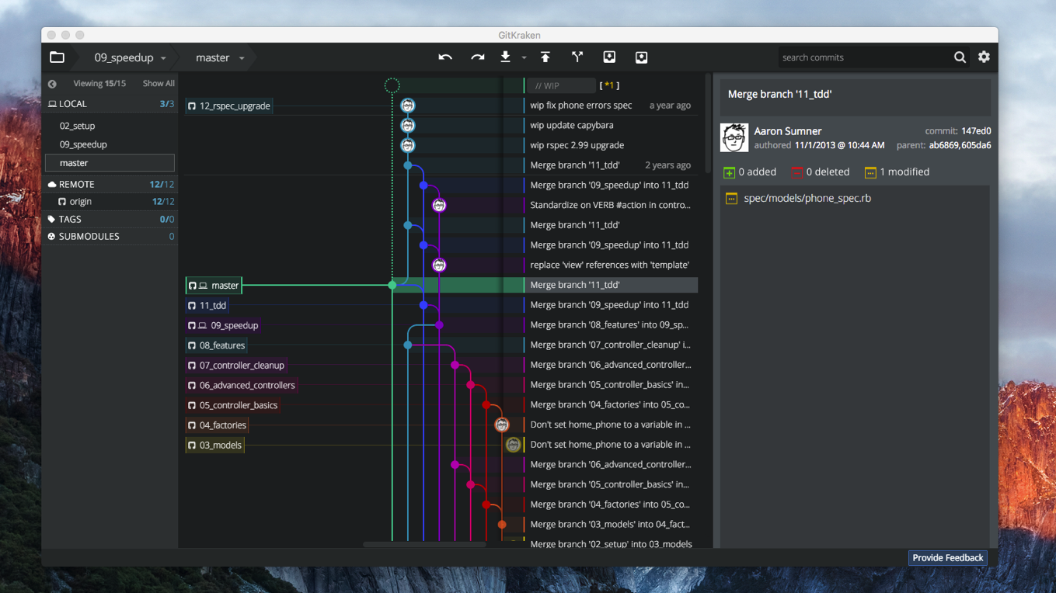This screenshot has width=1056, height=593.
Task: Click the Branch toolbar icon
Action: (x=577, y=57)
